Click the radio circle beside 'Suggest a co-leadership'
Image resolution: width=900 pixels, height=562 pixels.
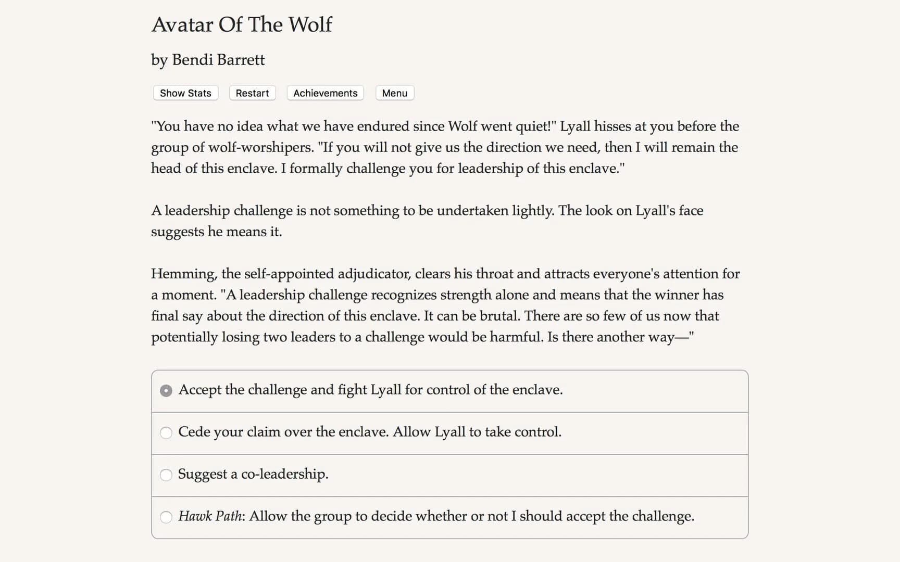(166, 475)
